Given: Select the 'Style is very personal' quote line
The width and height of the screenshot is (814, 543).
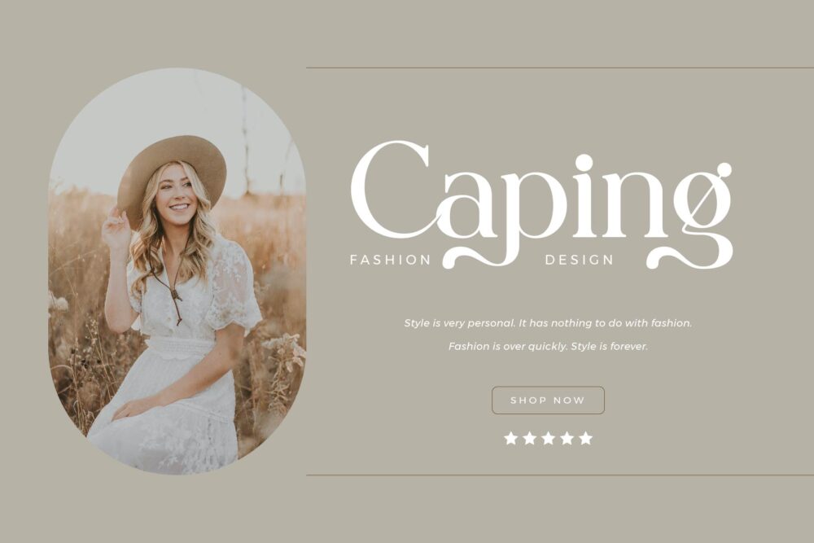Looking at the screenshot, I should tap(548, 323).
